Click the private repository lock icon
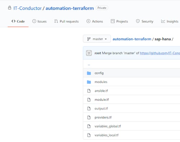This screenshot has width=180, height=142. [x=10, y=8]
